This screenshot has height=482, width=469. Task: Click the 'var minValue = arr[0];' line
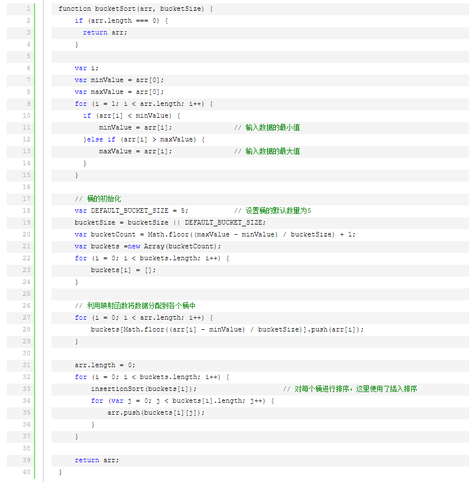coord(119,80)
